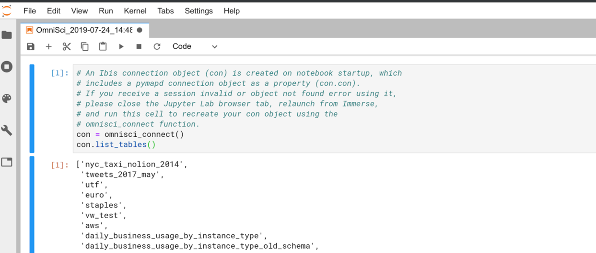Open the file browser sidebar icon
The width and height of the screenshot is (596, 253).
pos(7,35)
